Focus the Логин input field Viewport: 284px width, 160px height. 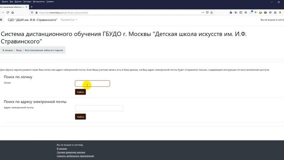[92, 84]
